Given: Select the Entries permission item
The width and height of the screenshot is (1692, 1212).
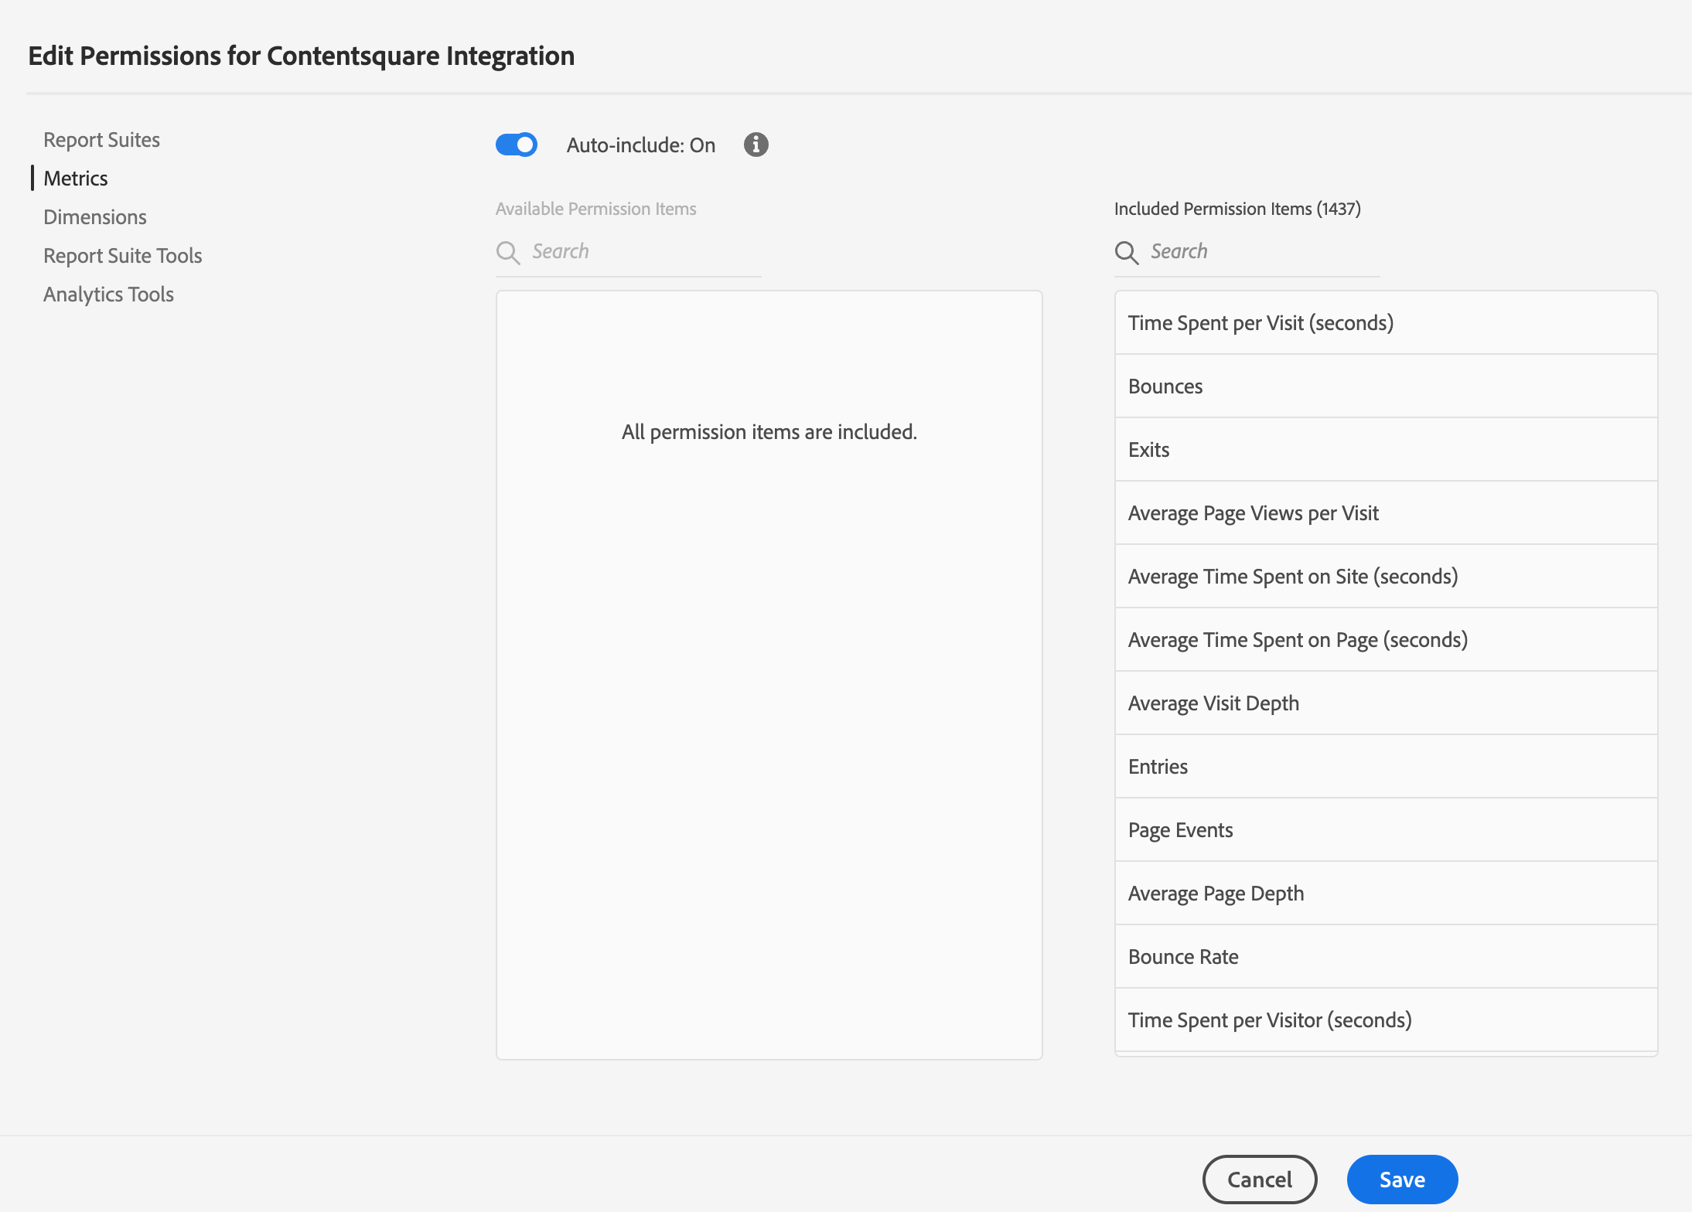Looking at the screenshot, I should click(1386, 767).
